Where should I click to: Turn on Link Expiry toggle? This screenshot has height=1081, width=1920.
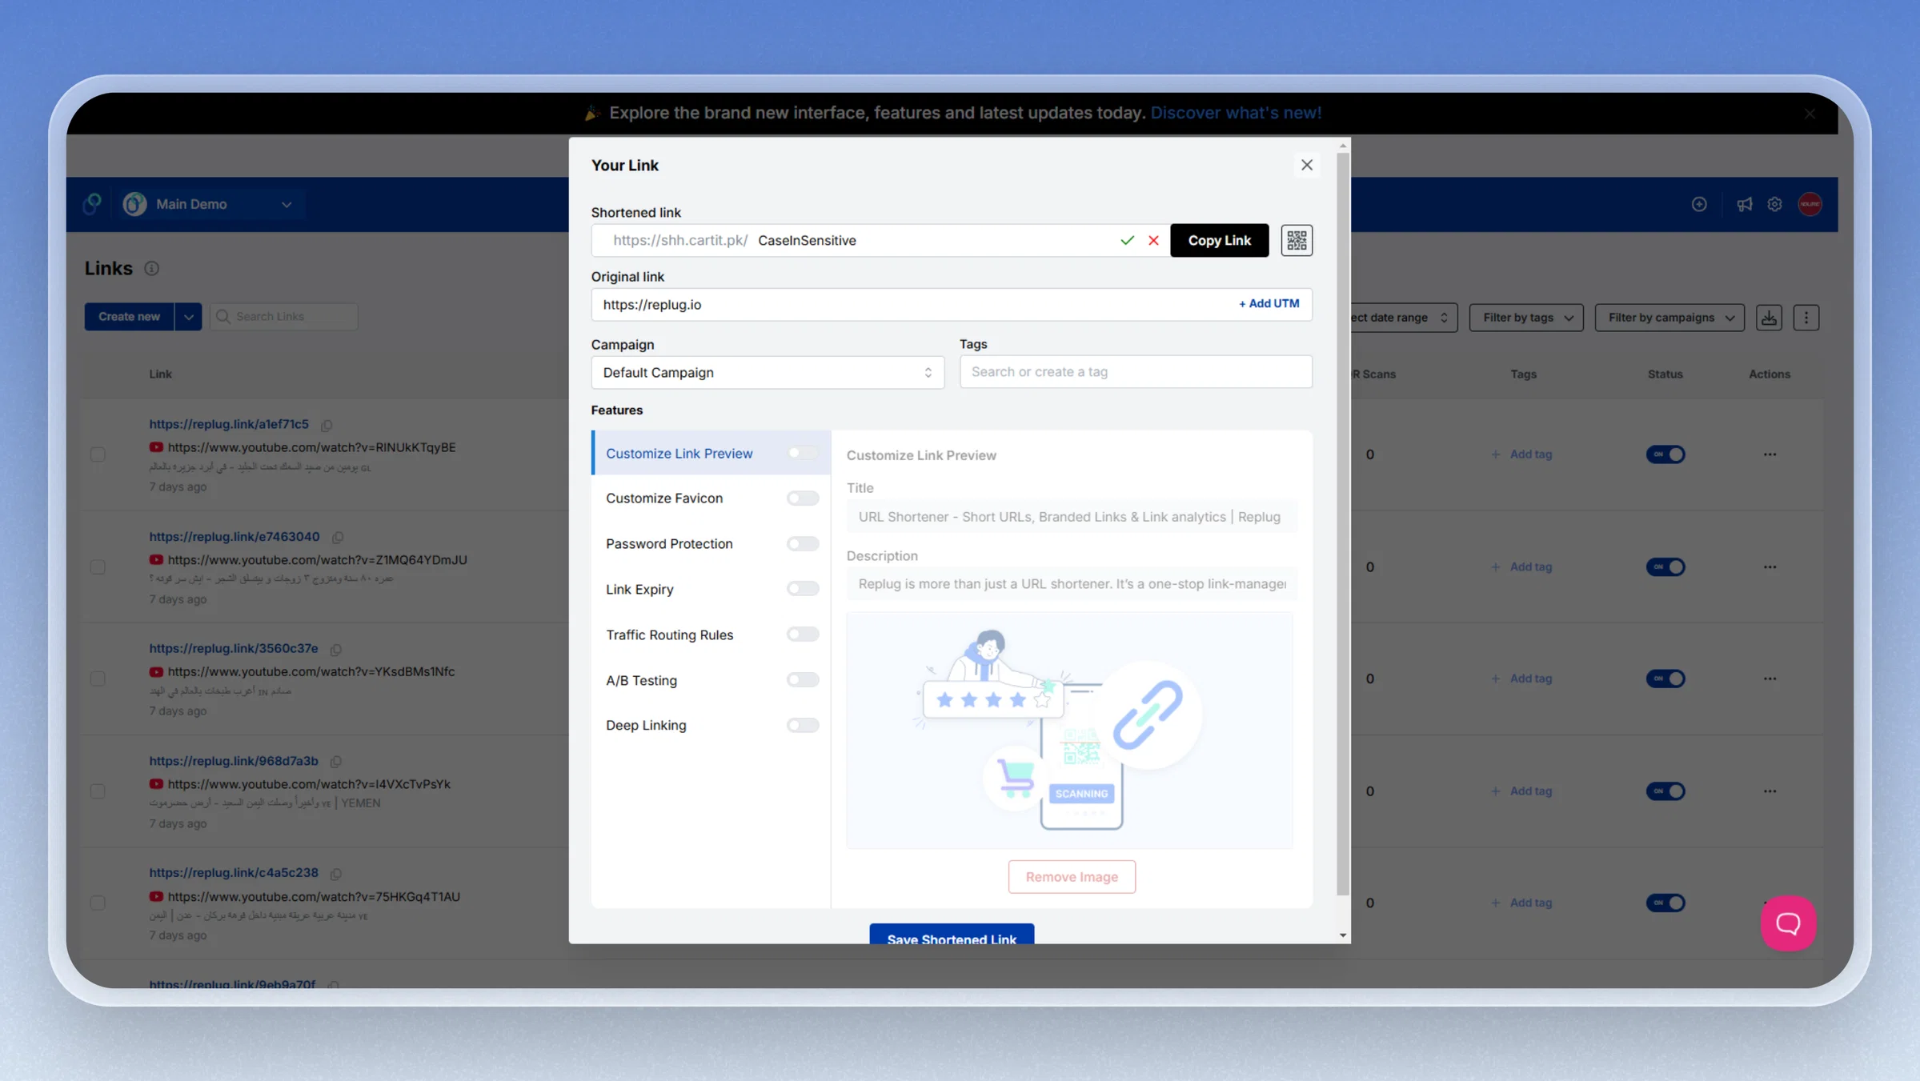pos(802,589)
